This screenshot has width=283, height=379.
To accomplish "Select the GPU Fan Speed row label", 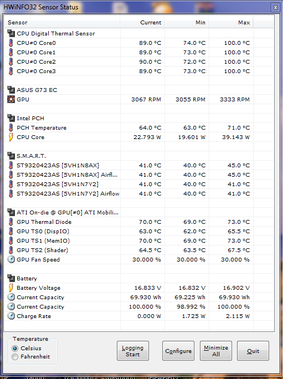I will (38, 260).
